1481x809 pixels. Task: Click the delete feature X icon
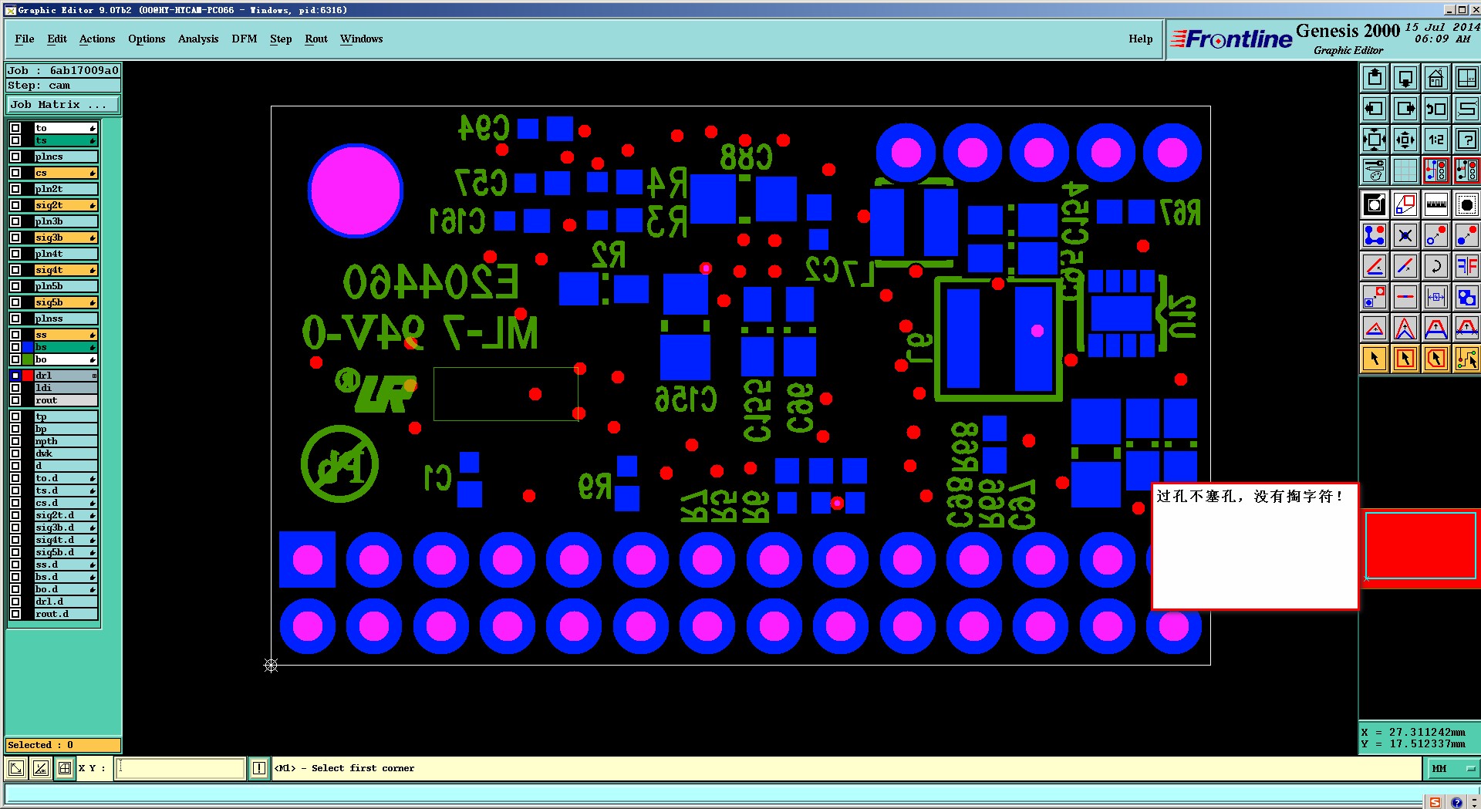[1405, 235]
